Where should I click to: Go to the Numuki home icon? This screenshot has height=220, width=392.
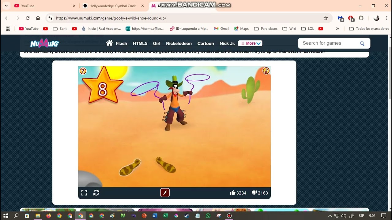109,43
